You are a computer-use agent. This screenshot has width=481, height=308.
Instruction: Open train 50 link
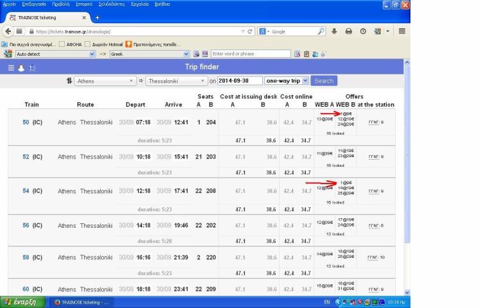[26, 122]
